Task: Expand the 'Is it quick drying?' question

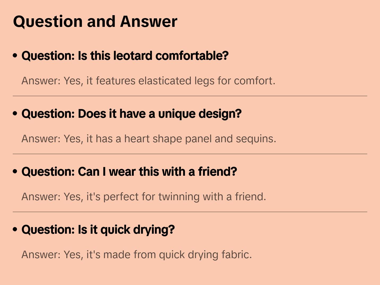Action: (x=98, y=230)
